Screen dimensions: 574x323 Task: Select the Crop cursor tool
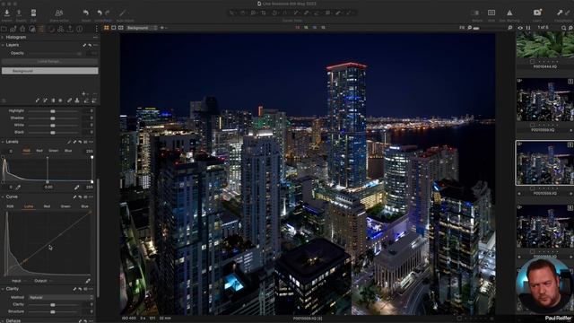click(264, 13)
